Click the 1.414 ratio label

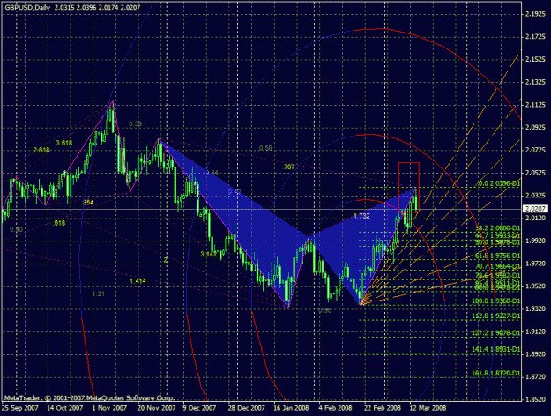pyautogui.click(x=138, y=281)
